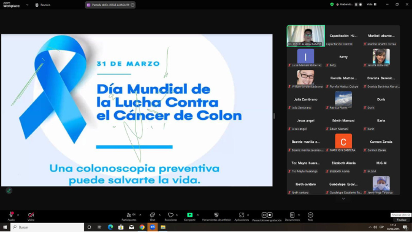
Task: Select the MARJHON CABRERA avatar tile
Action: 343,142
